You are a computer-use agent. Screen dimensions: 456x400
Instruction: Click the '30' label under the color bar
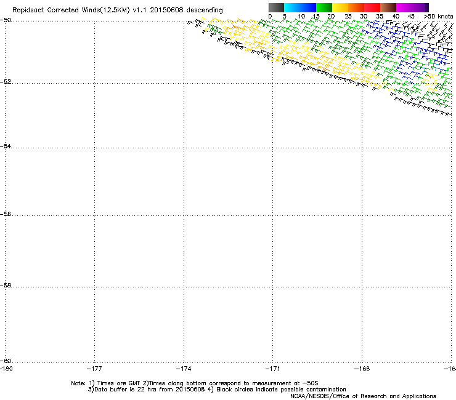(364, 17)
